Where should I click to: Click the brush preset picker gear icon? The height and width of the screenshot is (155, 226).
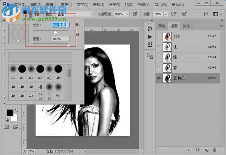coord(77,25)
